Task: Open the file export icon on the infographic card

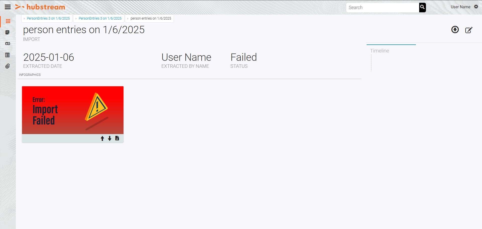Action: click(117, 138)
